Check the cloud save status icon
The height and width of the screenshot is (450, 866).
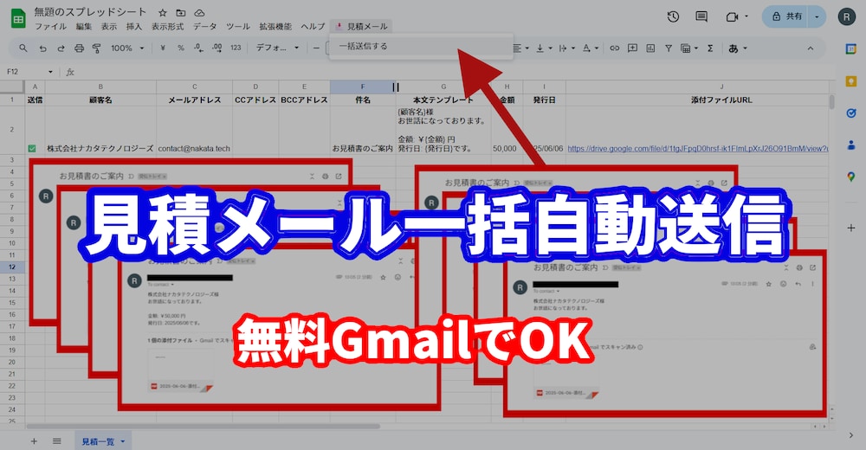199,13
